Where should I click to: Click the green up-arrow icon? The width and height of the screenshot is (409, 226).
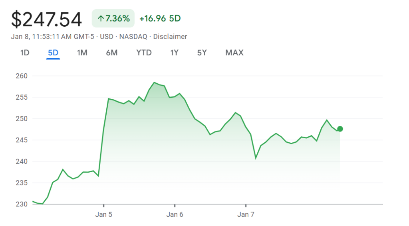101,18
